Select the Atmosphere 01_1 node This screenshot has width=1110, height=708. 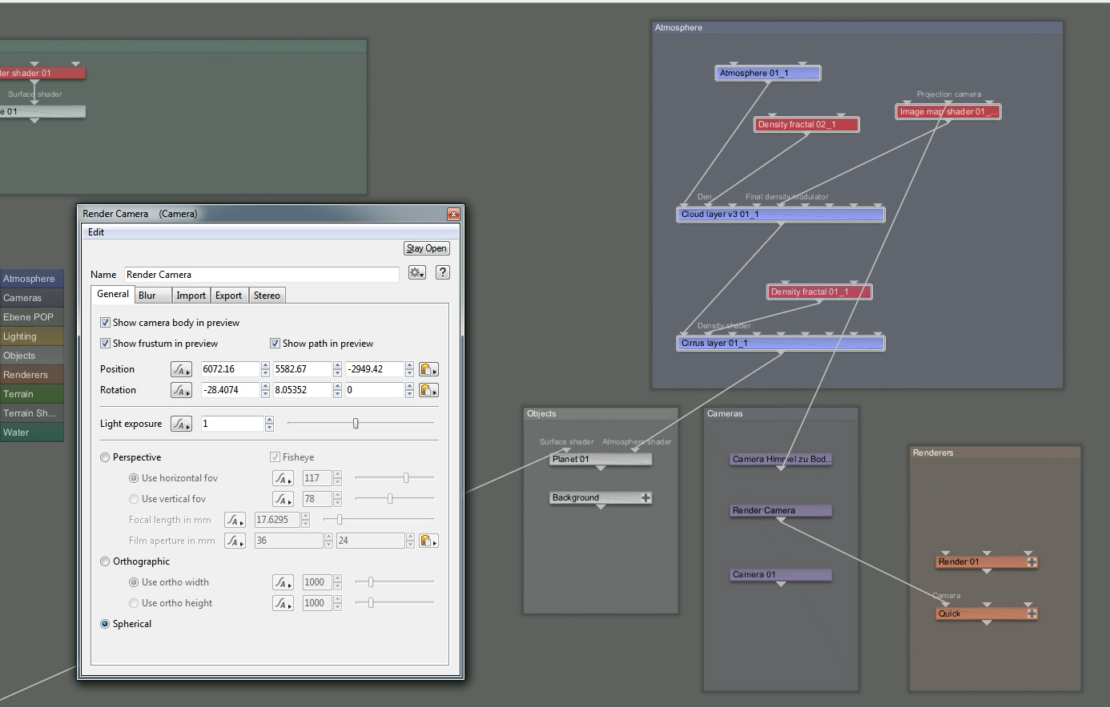(x=767, y=74)
